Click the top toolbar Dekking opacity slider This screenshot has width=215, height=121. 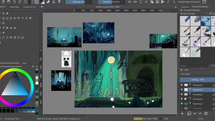click(x=79, y=2)
